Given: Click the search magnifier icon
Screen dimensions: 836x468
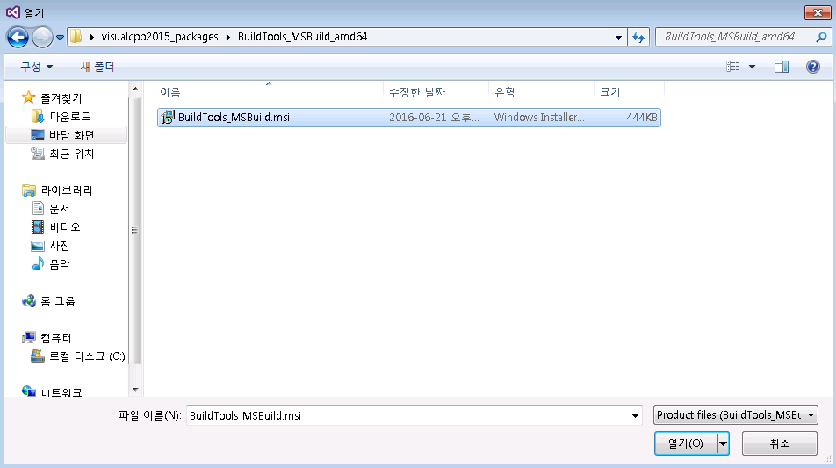Looking at the screenshot, I should click(x=822, y=37).
